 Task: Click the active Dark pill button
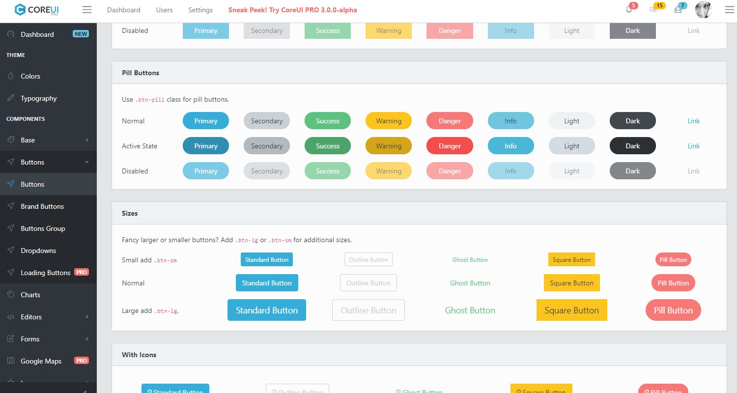point(632,145)
